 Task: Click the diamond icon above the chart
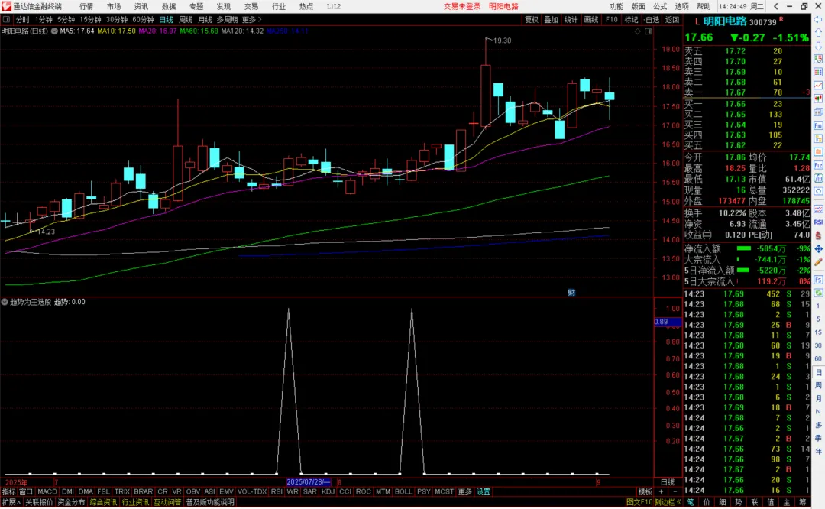pyautogui.click(x=638, y=31)
